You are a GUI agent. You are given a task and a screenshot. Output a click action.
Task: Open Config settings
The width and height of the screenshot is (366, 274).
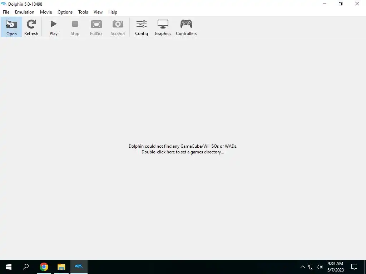(x=142, y=27)
